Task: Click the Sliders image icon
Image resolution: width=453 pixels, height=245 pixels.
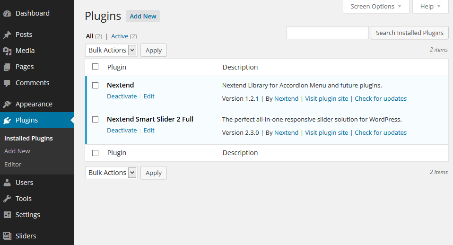Action: pos(7,236)
